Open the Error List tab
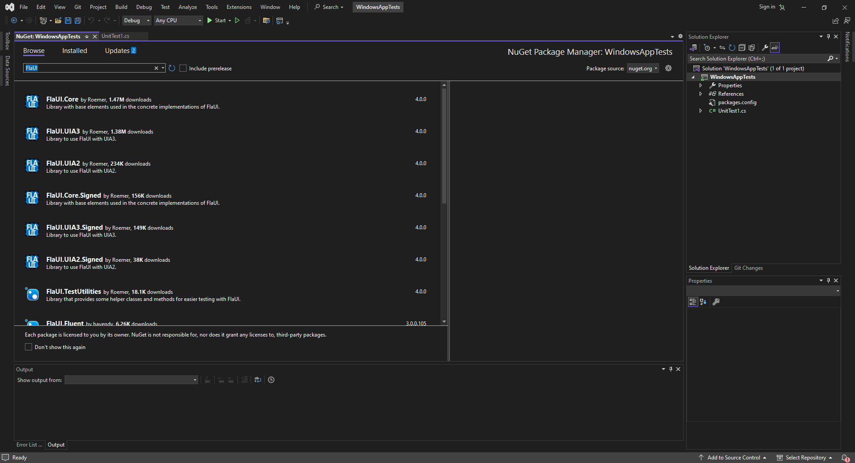855x463 pixels. (29, 445)
